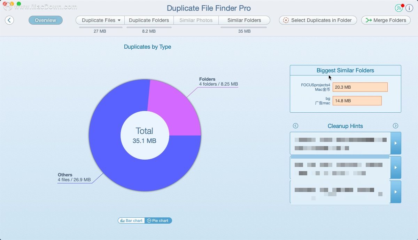This screenshot has width=418, height=240.
Task: Select the Similar Photos tab
Action: pos(196,20)
